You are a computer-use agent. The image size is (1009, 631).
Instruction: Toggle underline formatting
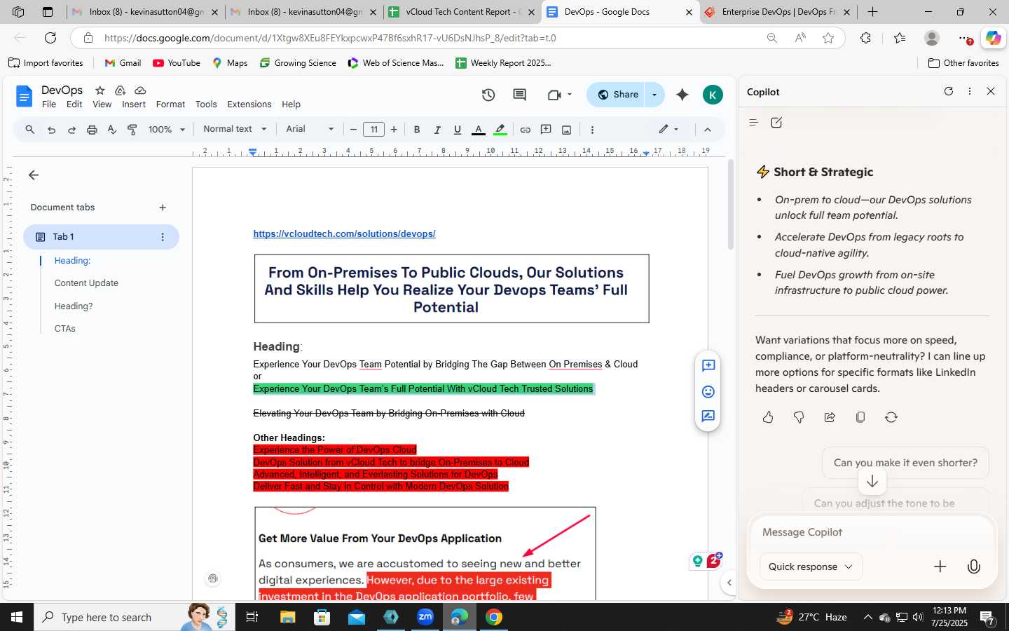click(x=458, y=130)
